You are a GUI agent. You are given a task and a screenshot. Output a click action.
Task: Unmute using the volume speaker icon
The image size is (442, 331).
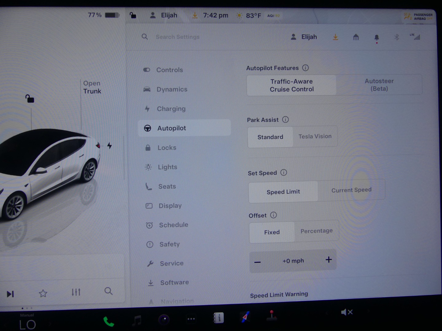point(347,312)
